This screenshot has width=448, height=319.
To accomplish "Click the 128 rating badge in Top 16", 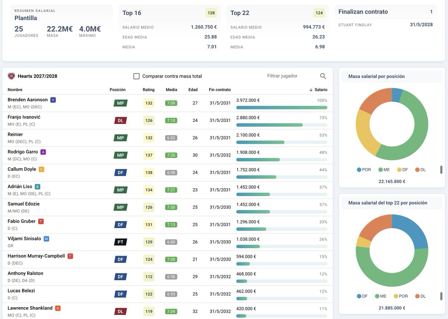I will pyautogui.click(x=211, y=13).
